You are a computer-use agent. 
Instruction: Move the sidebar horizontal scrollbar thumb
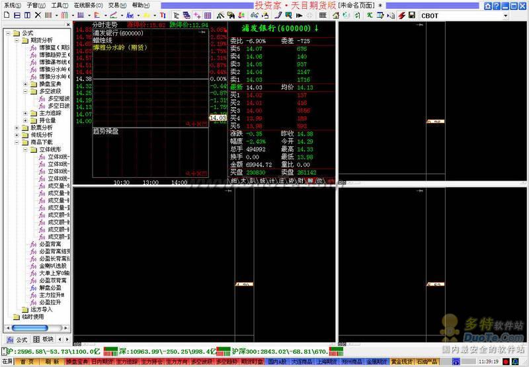[x=30, y=328]
